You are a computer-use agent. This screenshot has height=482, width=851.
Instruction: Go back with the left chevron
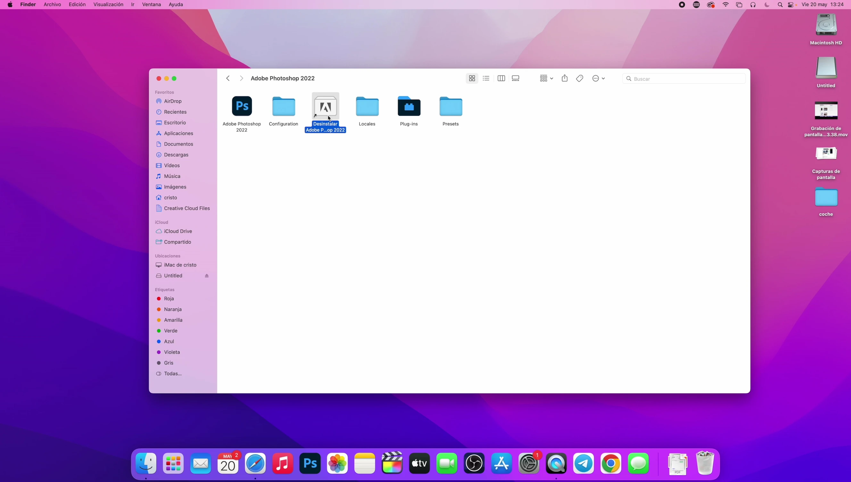point(228,78)
